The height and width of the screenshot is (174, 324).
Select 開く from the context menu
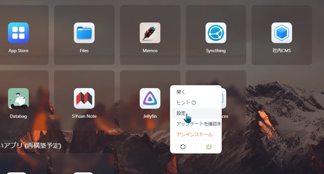click(x=181, y=92)
